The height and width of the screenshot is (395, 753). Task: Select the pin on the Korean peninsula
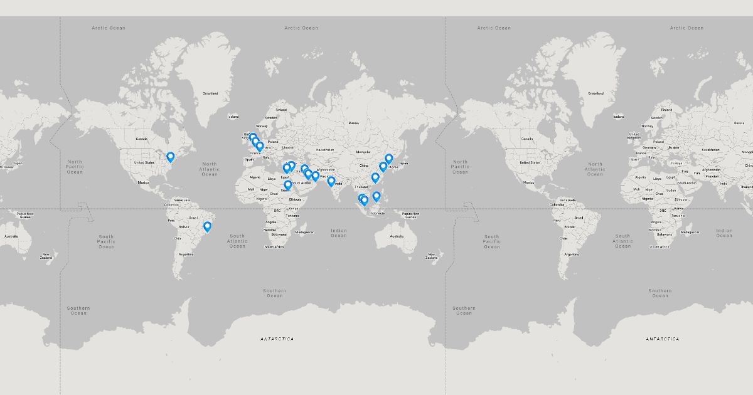388,159
